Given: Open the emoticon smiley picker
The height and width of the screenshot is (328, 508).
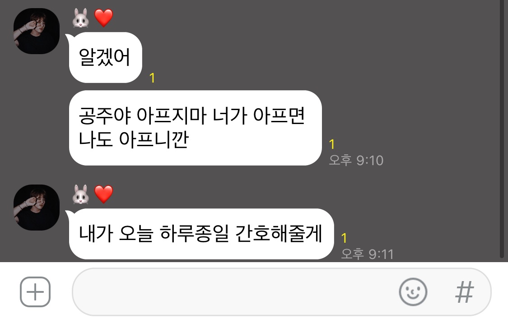Looking at the screenshot, I should pos(413,292).
